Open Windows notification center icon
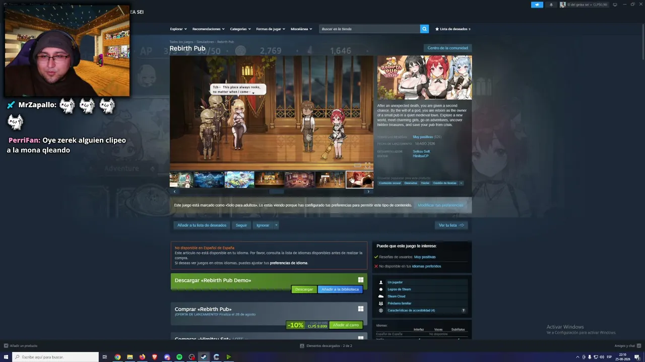Image resolution: width=645 pixels, height=362 pixels. click(x=638, y=357)
